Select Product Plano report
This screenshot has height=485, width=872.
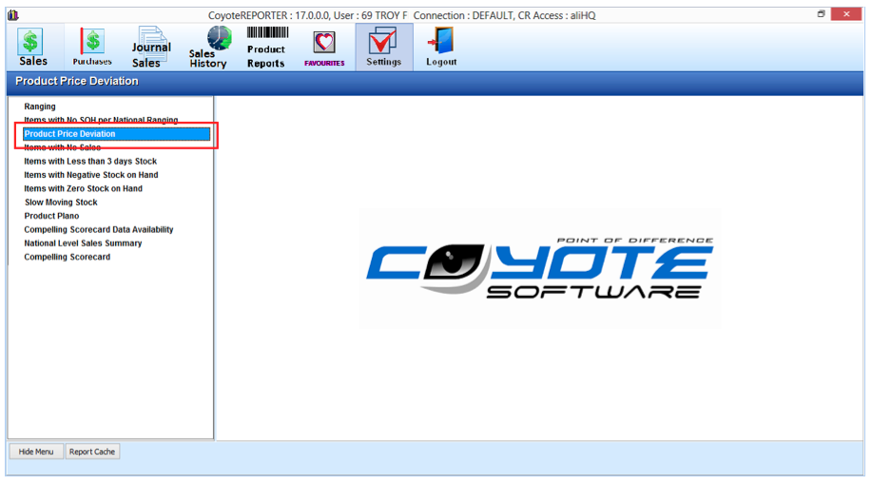tap(51, 216)
